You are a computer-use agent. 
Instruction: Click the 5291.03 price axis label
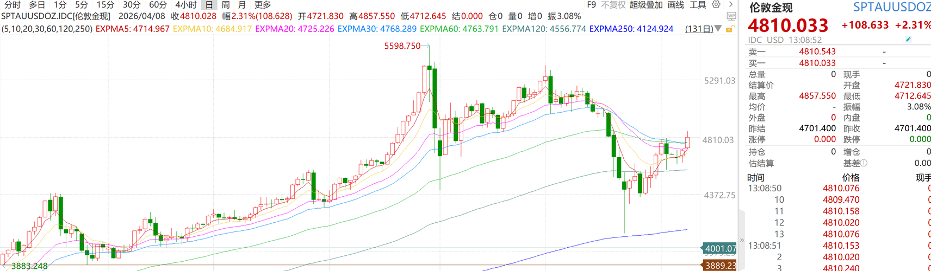pyautogui.click(x=719, y=81)
